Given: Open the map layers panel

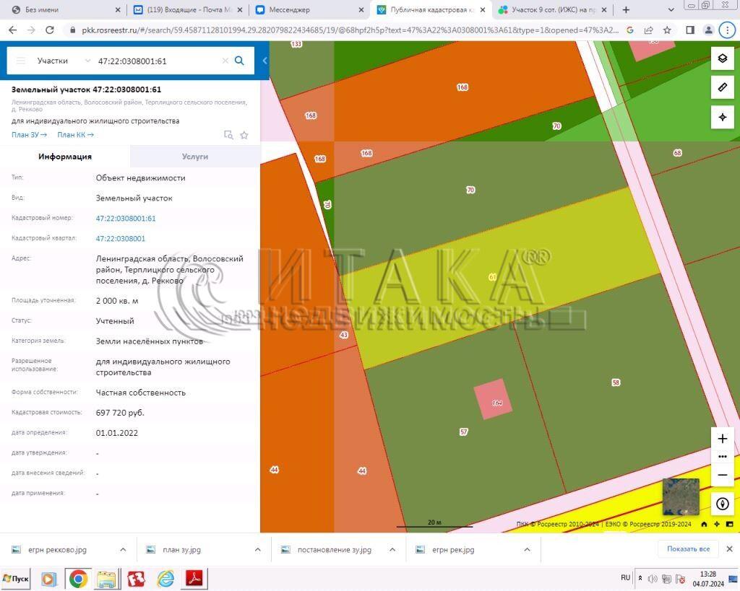Looking at the screenshot, I should point(722,59).
